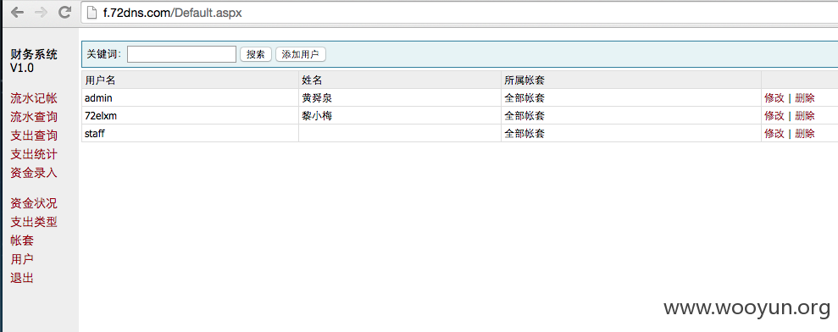Open 流水查询 in the sidebar
Screen dimensions: 838x332
click(34, 117)
